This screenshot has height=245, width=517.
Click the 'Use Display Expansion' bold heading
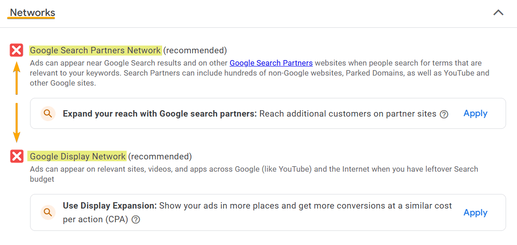coord(110,206)
